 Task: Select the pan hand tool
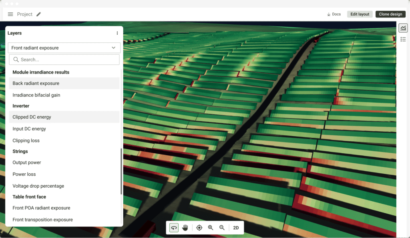tap(185, 228)
